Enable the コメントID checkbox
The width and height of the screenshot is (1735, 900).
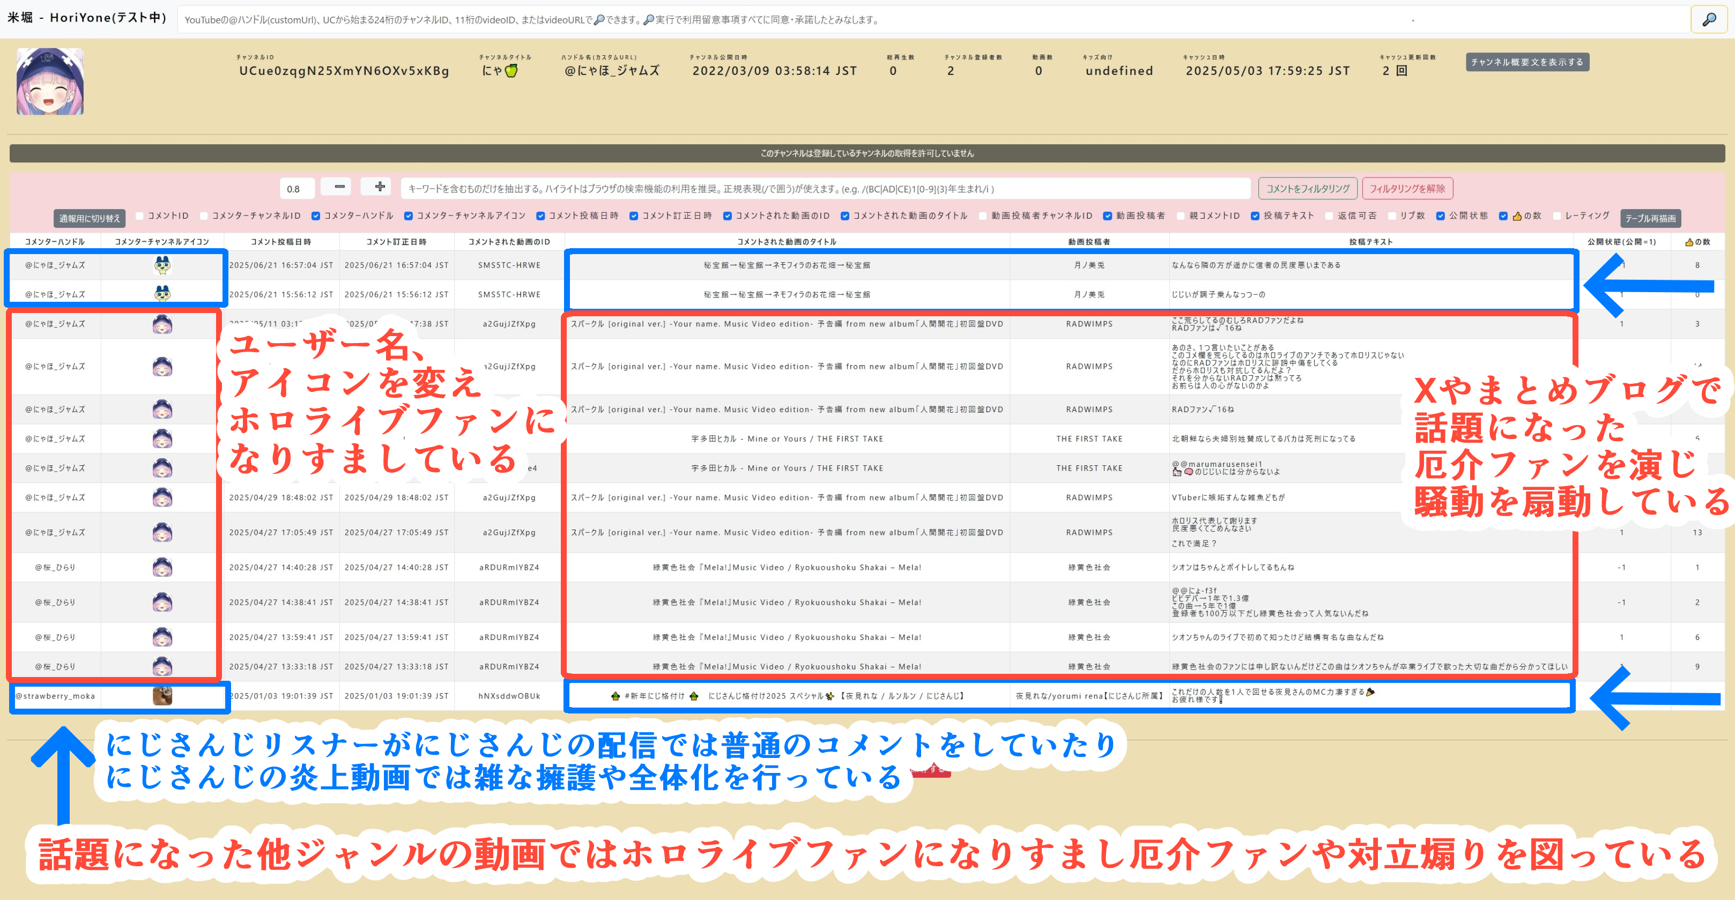[x=140, y=216]
